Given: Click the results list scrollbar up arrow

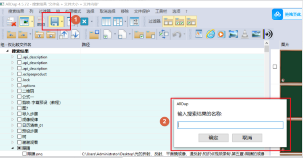Looking at the screenshot, I should (x=267, y=43).
